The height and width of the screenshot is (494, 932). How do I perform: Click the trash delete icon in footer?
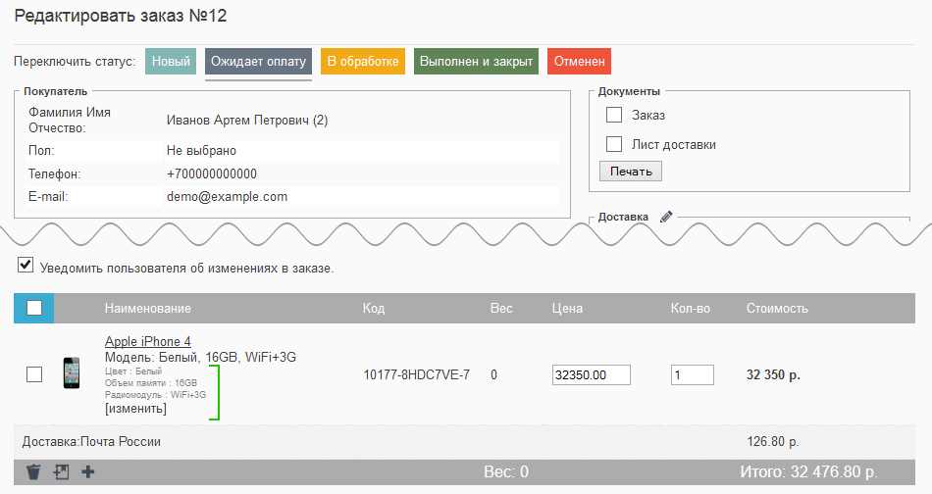(x=34, y=472)
